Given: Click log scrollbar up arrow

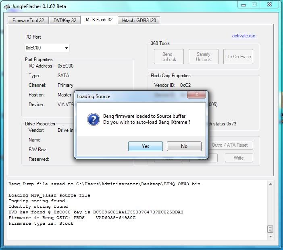Looking at the screenshot, I should coord(271,184).
